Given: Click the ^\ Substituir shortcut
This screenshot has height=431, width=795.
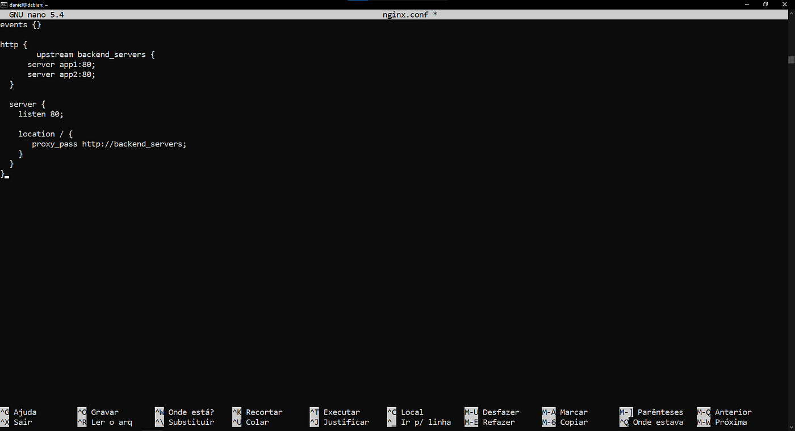Looking at the screenshot, I should coord(185,422).
